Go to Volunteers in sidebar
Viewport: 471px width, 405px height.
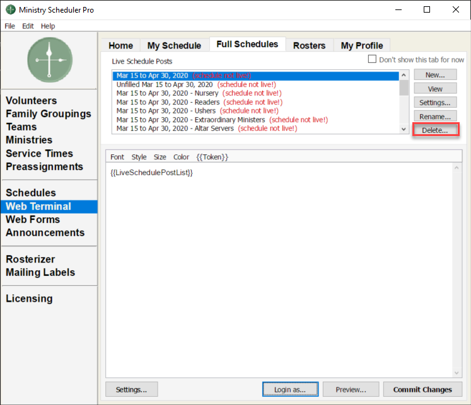32,101
